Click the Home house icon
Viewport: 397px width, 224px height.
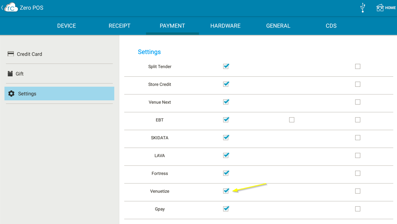coord(380,8)
